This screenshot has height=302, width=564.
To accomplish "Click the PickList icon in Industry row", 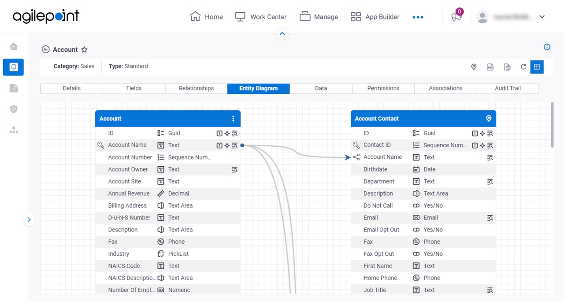I will tap(161, 254).
